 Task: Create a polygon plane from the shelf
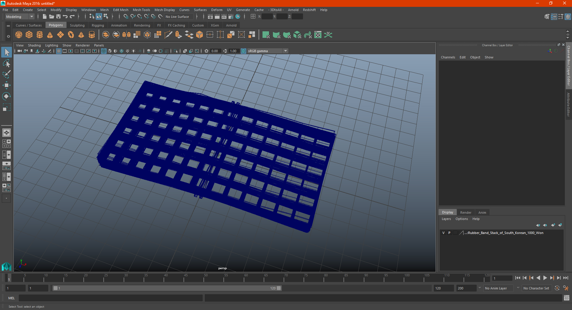60,35
